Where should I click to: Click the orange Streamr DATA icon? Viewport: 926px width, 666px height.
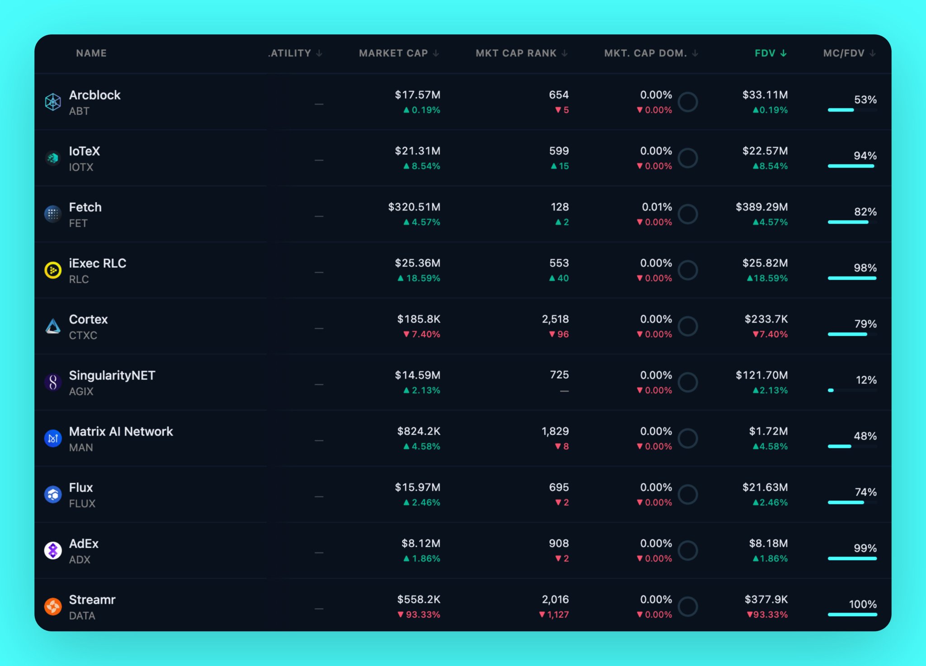pos(53,606)
